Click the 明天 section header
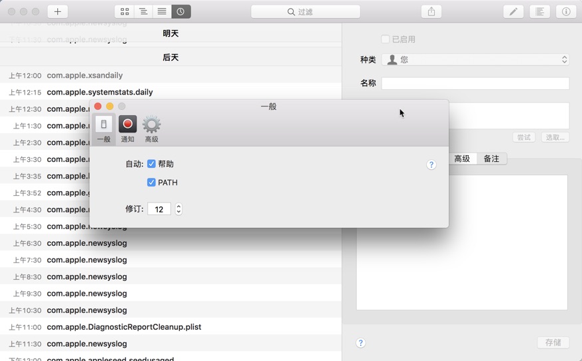The height and width of the screenshot is (361, 582). [x=170, y=33]
